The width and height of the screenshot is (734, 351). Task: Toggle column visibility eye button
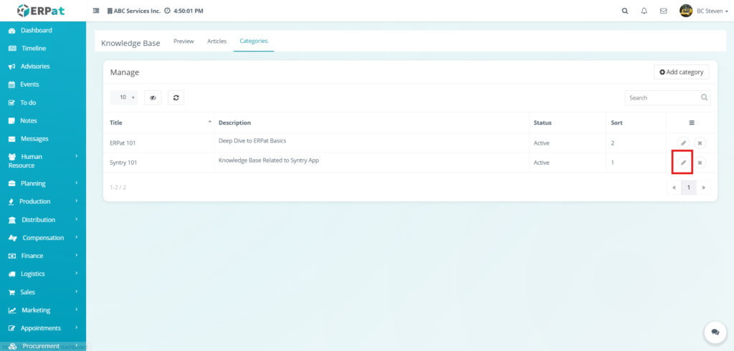pos(153,97)
